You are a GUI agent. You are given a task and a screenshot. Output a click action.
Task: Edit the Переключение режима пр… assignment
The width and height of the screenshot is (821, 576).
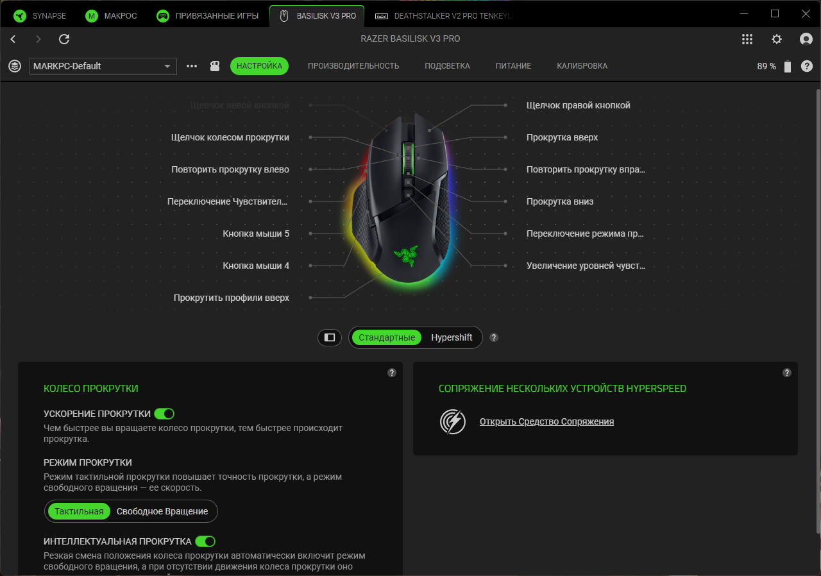(586, 233)
